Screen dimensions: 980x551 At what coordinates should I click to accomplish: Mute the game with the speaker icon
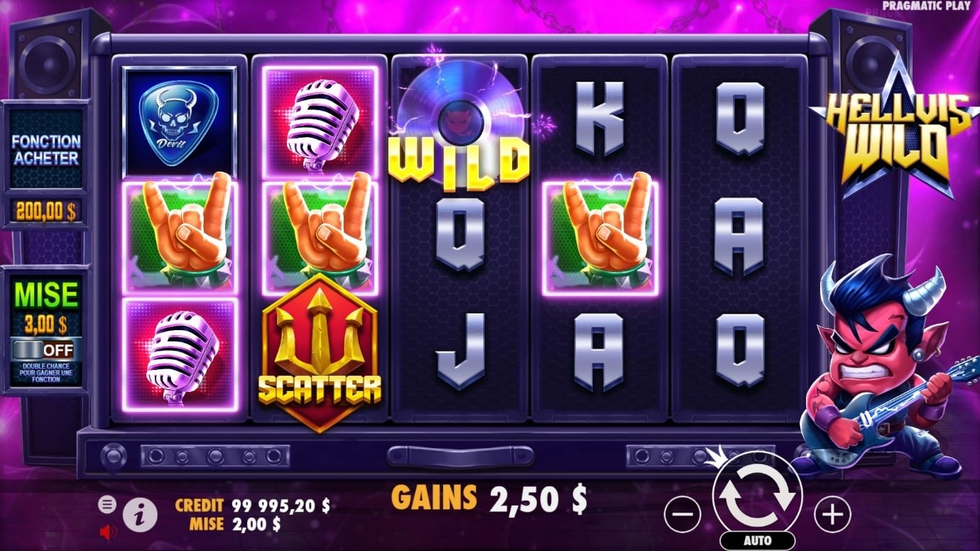point(108,531)
